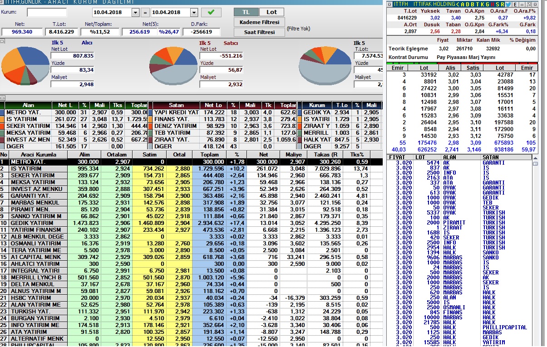Viewport: 547px width, 347px height.
Task: Click the yellow B icon in ITTFH title bar
Action: coord(473,5)
